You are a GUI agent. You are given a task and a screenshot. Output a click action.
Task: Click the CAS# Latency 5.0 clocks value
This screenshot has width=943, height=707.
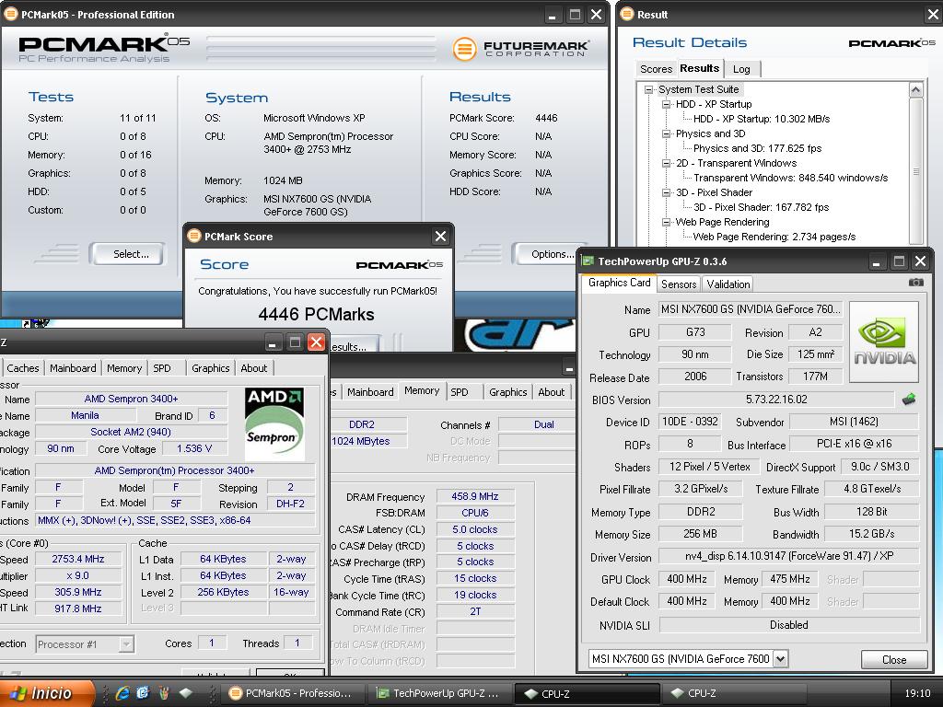(x=474, y=529)
